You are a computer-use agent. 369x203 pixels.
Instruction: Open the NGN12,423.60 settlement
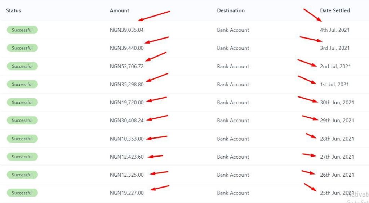(126, 157)
